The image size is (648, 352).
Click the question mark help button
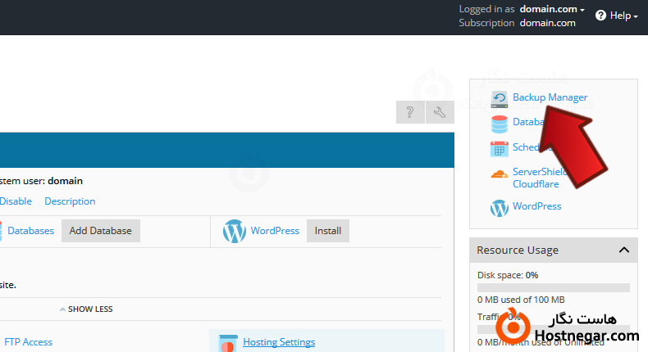(410, 112)
